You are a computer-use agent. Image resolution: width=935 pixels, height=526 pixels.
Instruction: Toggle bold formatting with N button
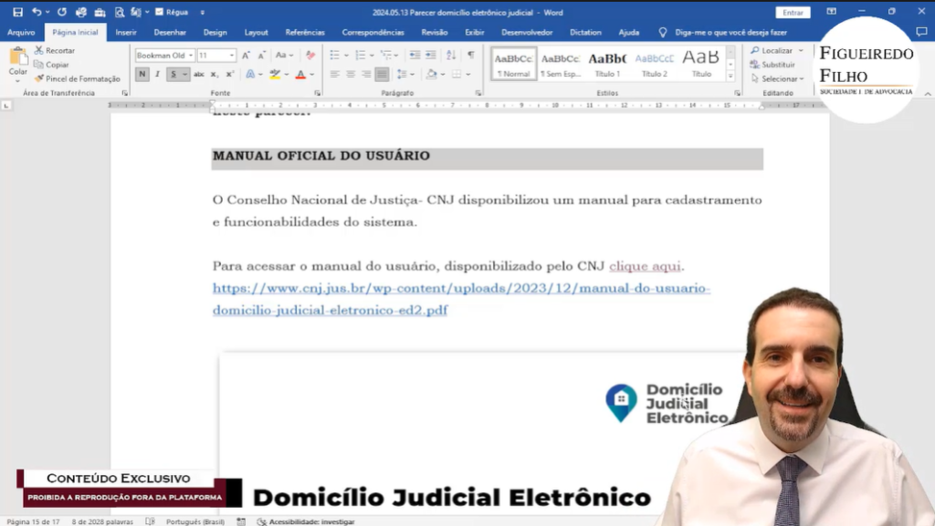[142, 74]
